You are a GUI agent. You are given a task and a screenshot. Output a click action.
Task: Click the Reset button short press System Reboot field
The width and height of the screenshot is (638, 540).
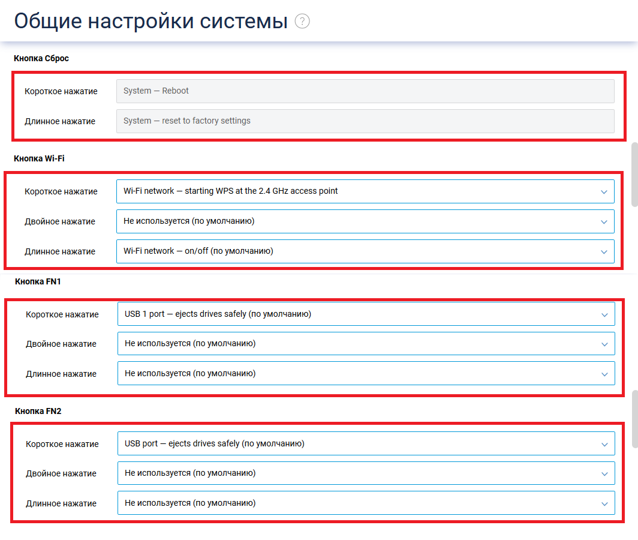365,91
